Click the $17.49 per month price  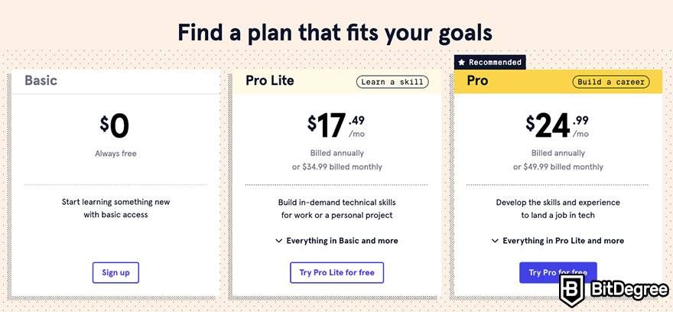(x=336, y=125)
